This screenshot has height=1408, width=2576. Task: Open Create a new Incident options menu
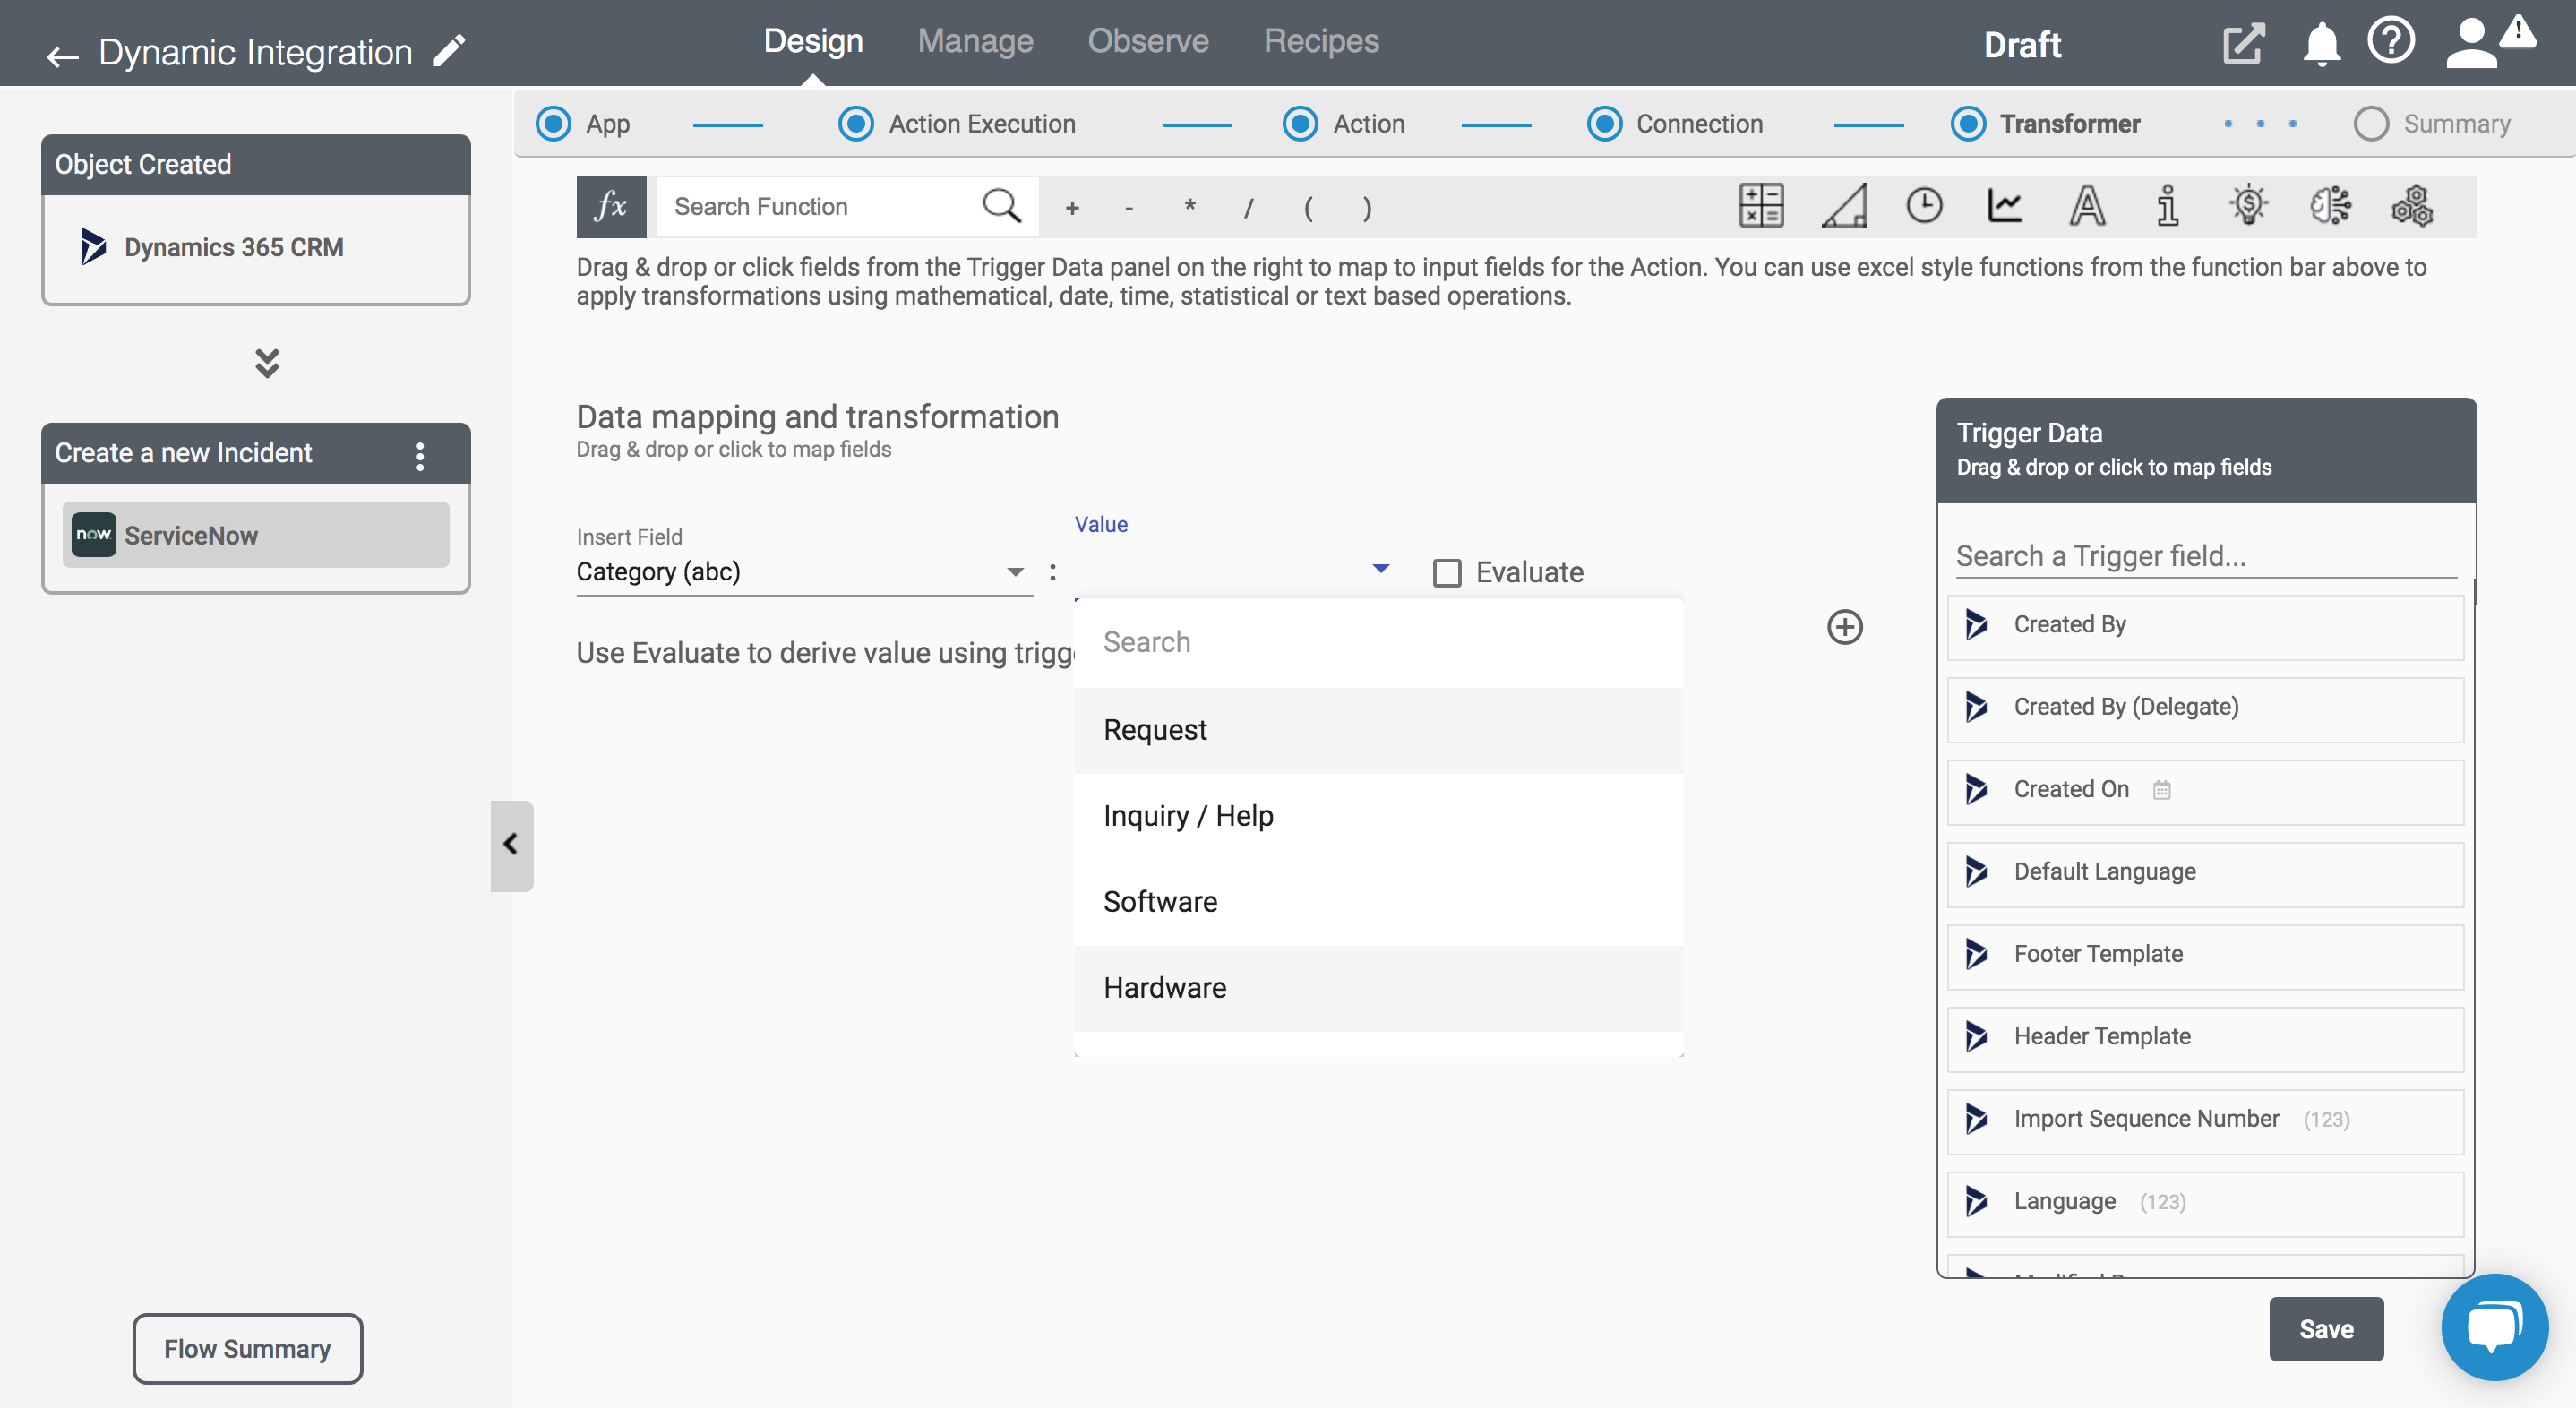420,456
